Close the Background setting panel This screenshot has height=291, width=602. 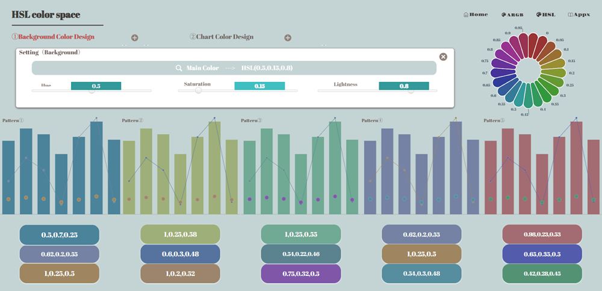pos(443,57)
